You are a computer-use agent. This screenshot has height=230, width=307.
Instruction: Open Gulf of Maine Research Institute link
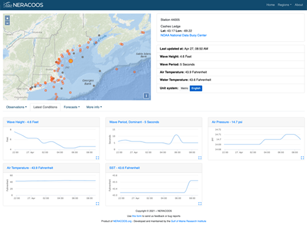click(x=188, y=221)
